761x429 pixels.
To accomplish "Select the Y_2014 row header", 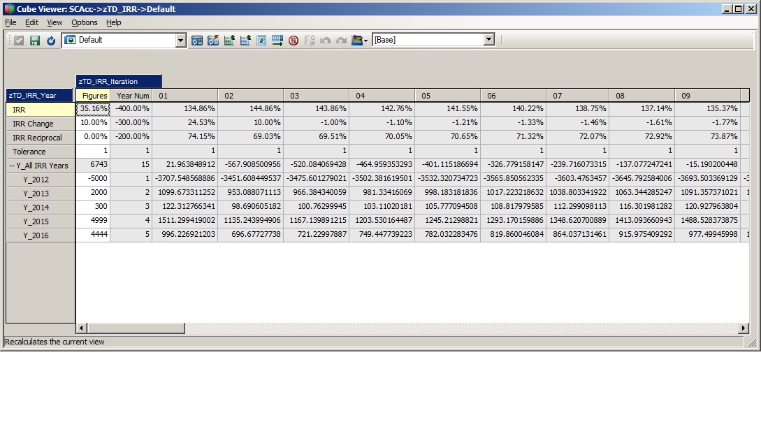I will coord(41,208).
